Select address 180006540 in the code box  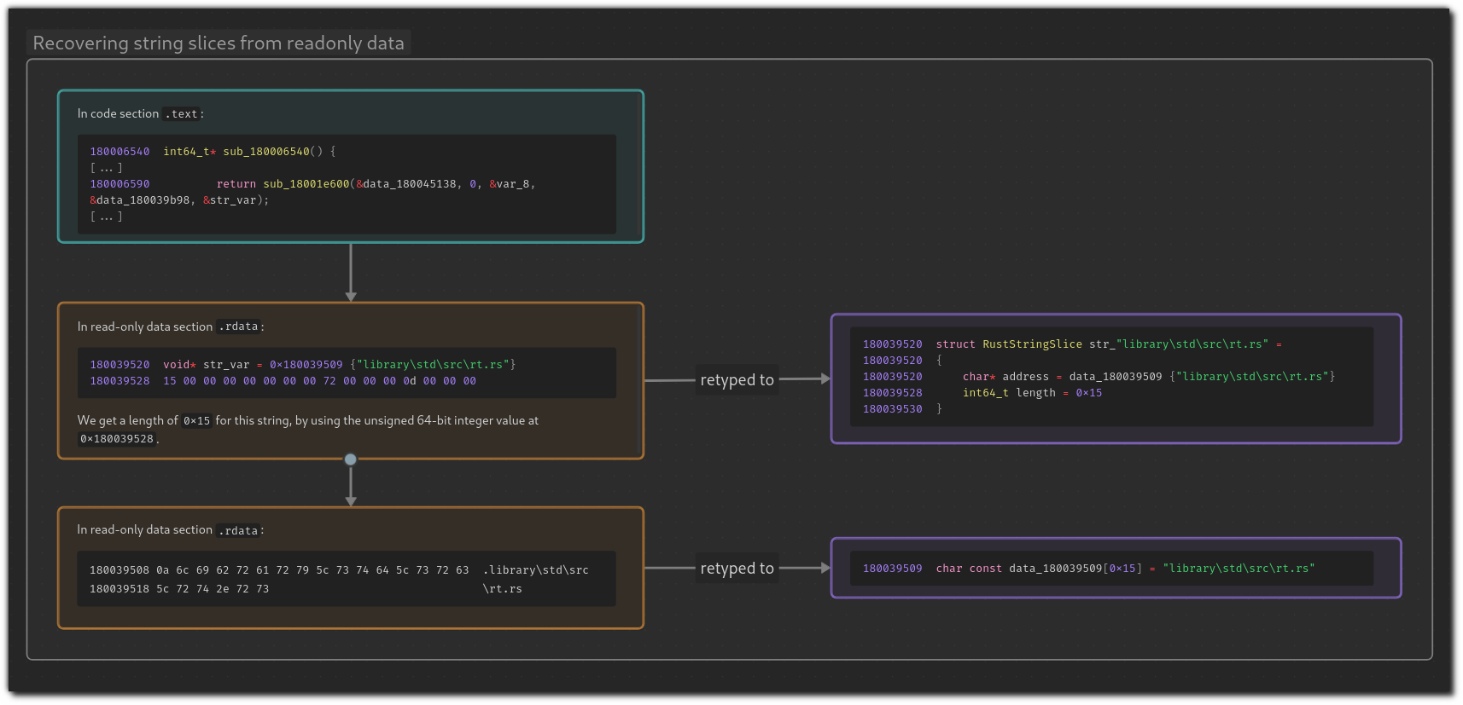(119, 152)
